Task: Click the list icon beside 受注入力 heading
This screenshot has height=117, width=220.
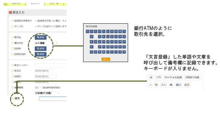Action: tap(10, 13)
